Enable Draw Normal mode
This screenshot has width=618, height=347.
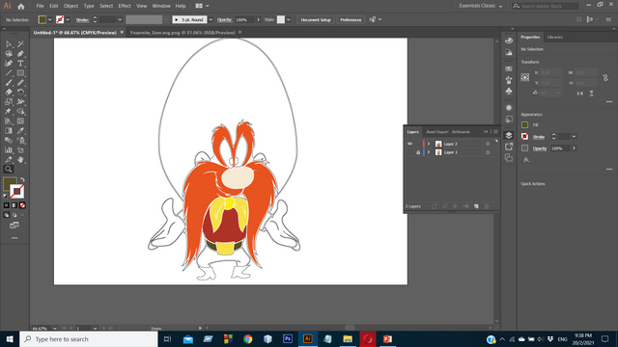coord(7,215)
